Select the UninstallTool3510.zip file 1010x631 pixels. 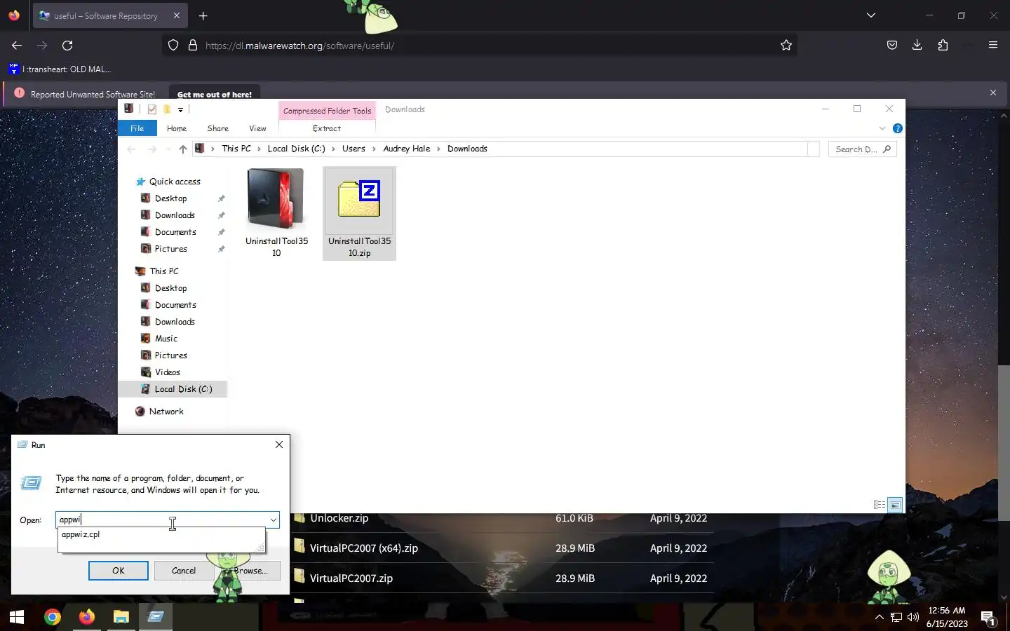coord(359,213)
